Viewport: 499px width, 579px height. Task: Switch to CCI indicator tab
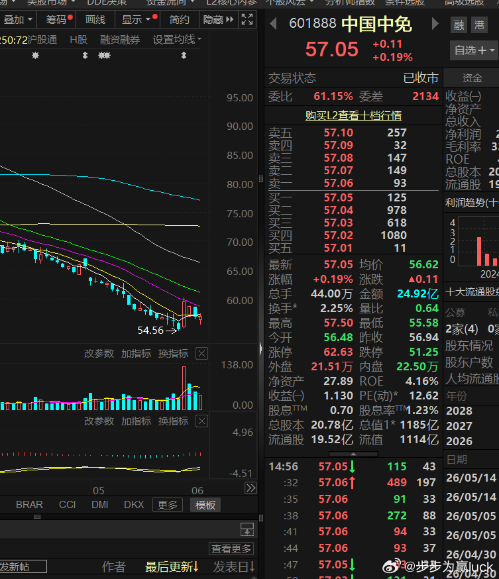pyautogui.click(x=67, y=505)
